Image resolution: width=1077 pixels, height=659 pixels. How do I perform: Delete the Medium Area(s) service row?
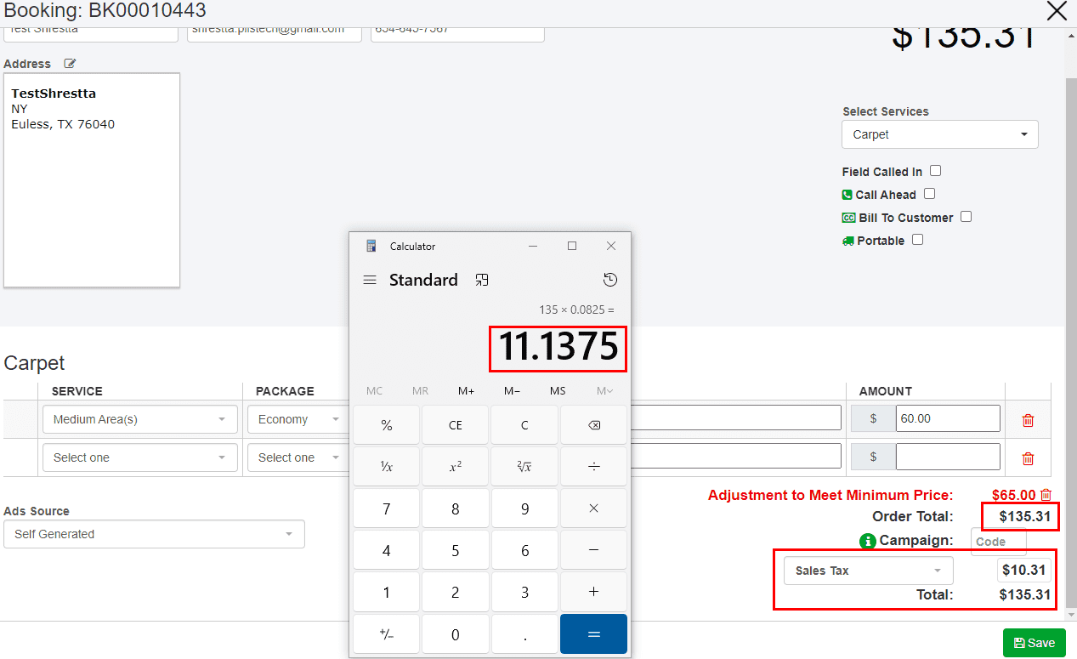[1028, 420]
